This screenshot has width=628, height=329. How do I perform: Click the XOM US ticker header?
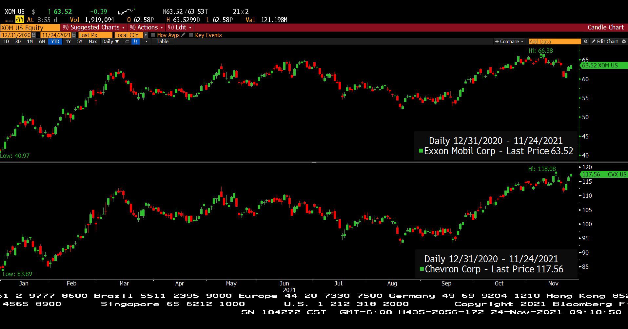point(14,12)
